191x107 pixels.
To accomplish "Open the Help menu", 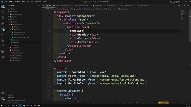I will point(44,2).
